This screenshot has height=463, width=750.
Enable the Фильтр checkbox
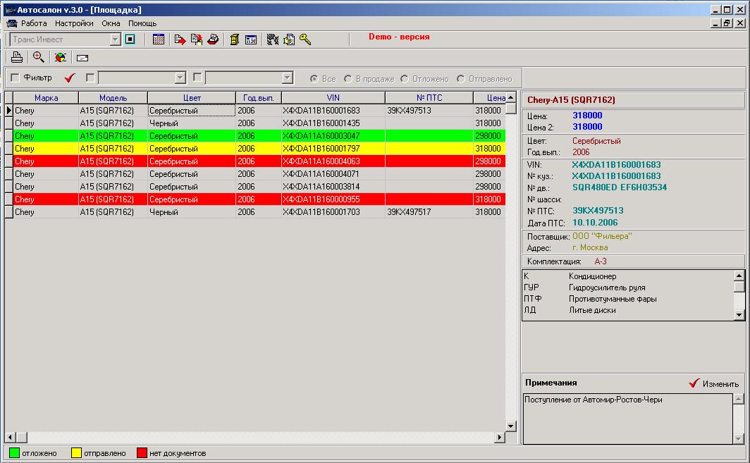[16, 78]
